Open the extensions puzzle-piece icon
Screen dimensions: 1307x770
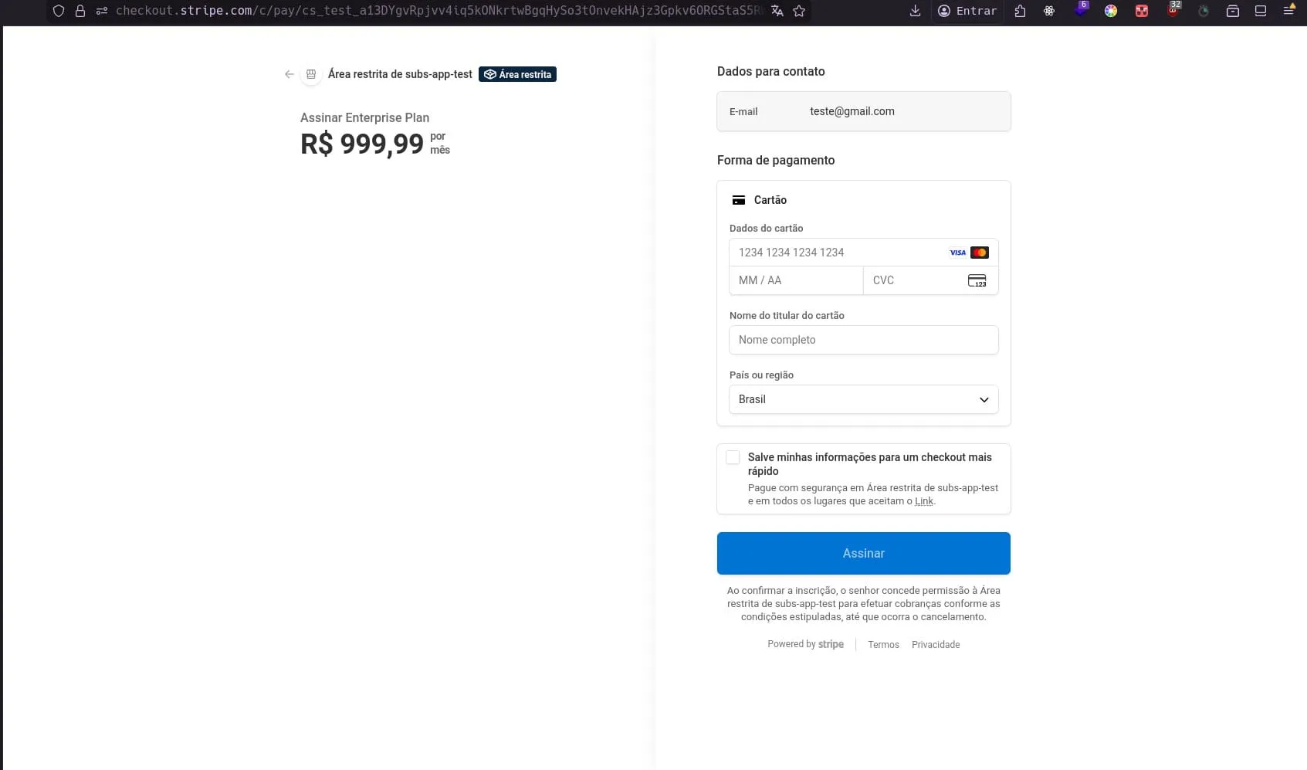(1020, 11)
